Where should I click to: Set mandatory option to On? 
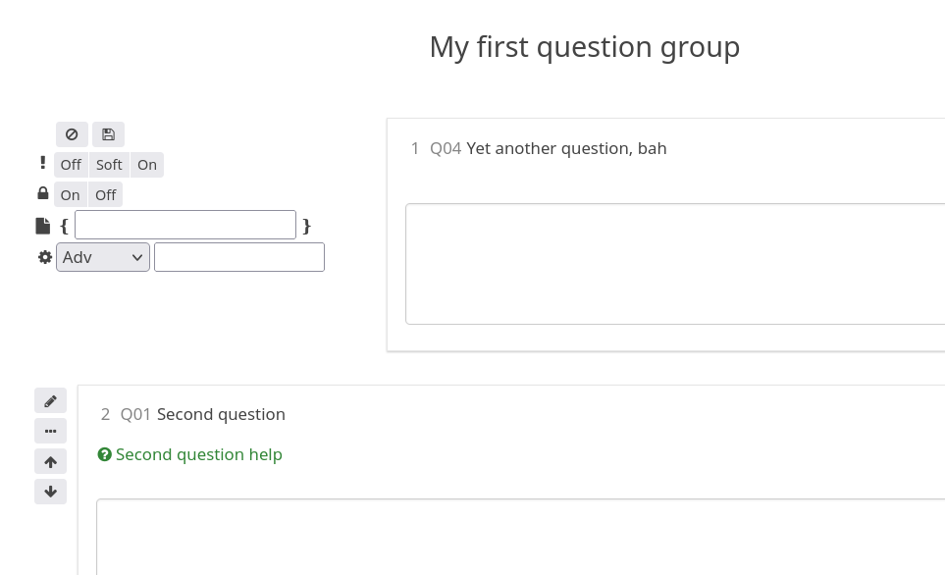(147, 165)
